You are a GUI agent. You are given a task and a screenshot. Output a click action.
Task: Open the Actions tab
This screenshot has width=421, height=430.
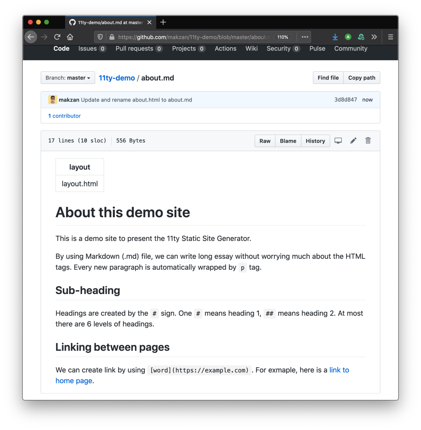[x=226, y=48]
